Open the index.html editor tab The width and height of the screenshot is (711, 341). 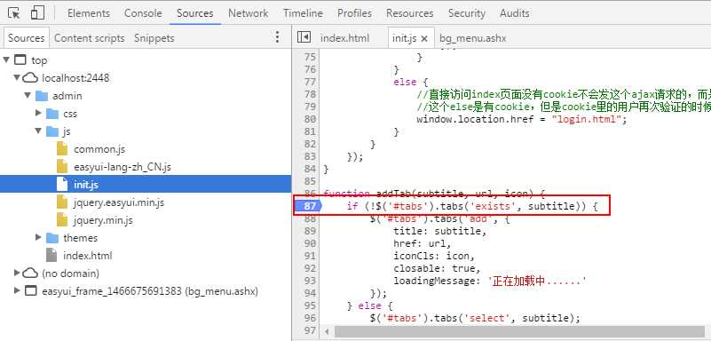pyautogui.click(x=345, y=38)
